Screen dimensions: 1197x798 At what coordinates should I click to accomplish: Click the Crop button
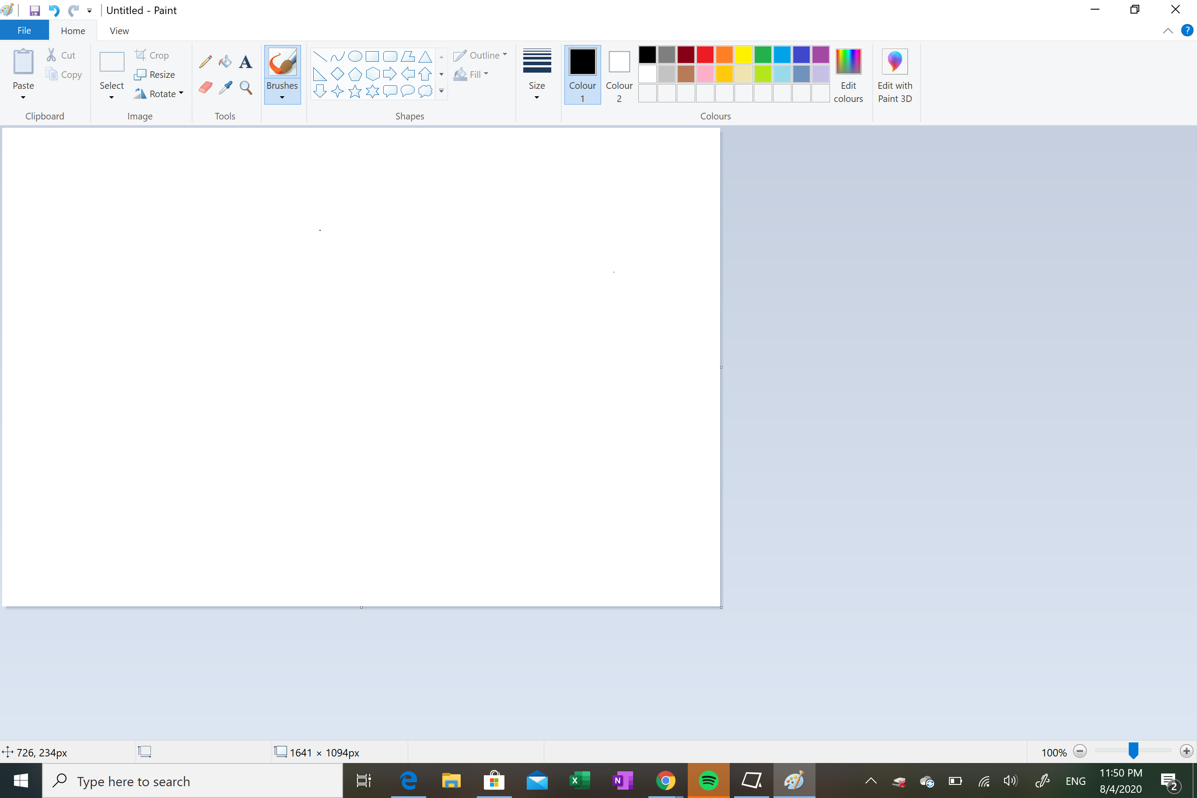(152, 55)
